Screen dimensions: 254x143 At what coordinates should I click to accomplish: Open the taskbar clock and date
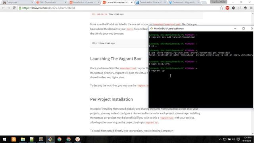pos(247,139)
